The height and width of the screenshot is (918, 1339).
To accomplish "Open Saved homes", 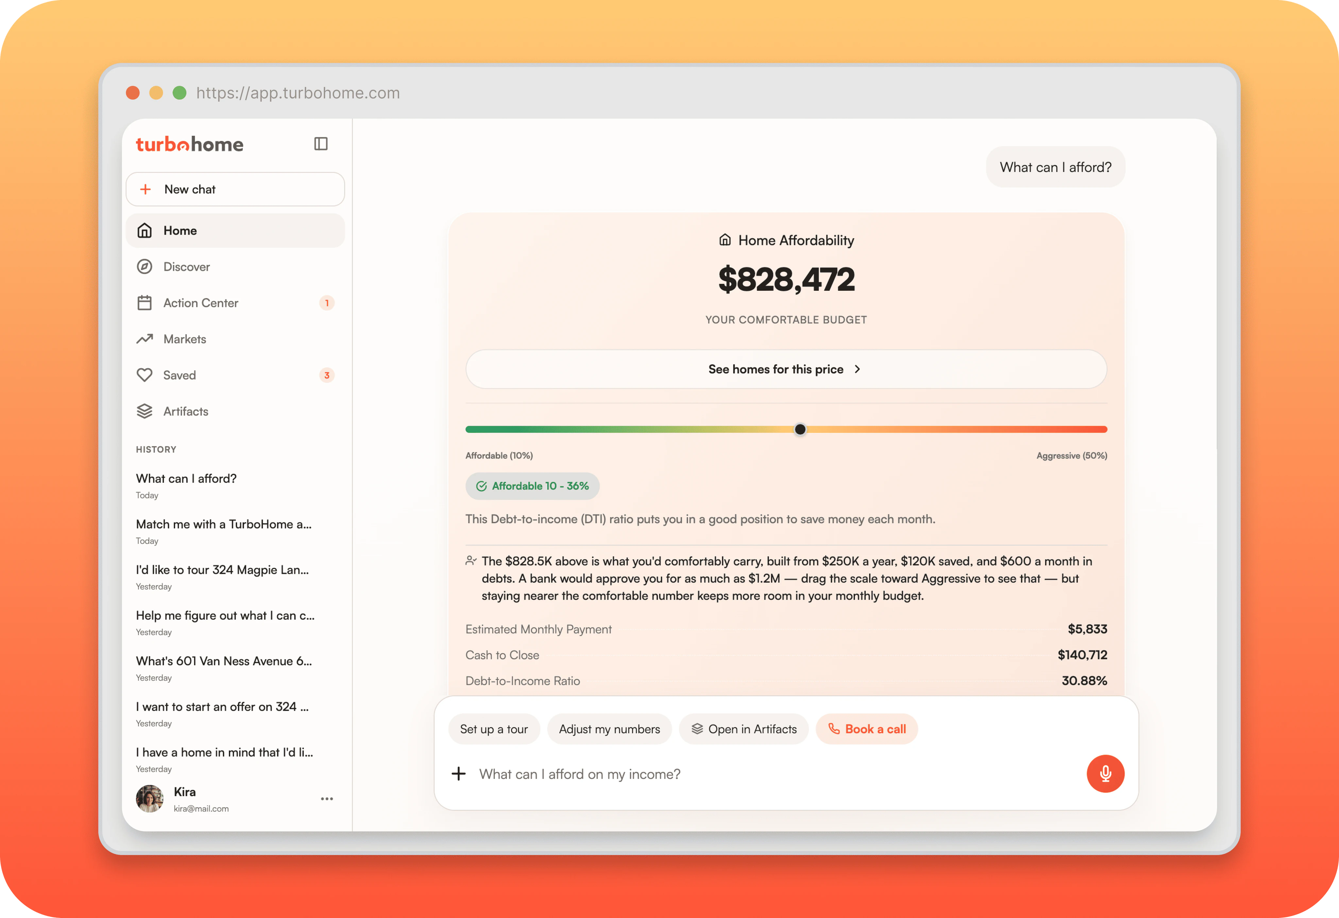I will 235,375.
